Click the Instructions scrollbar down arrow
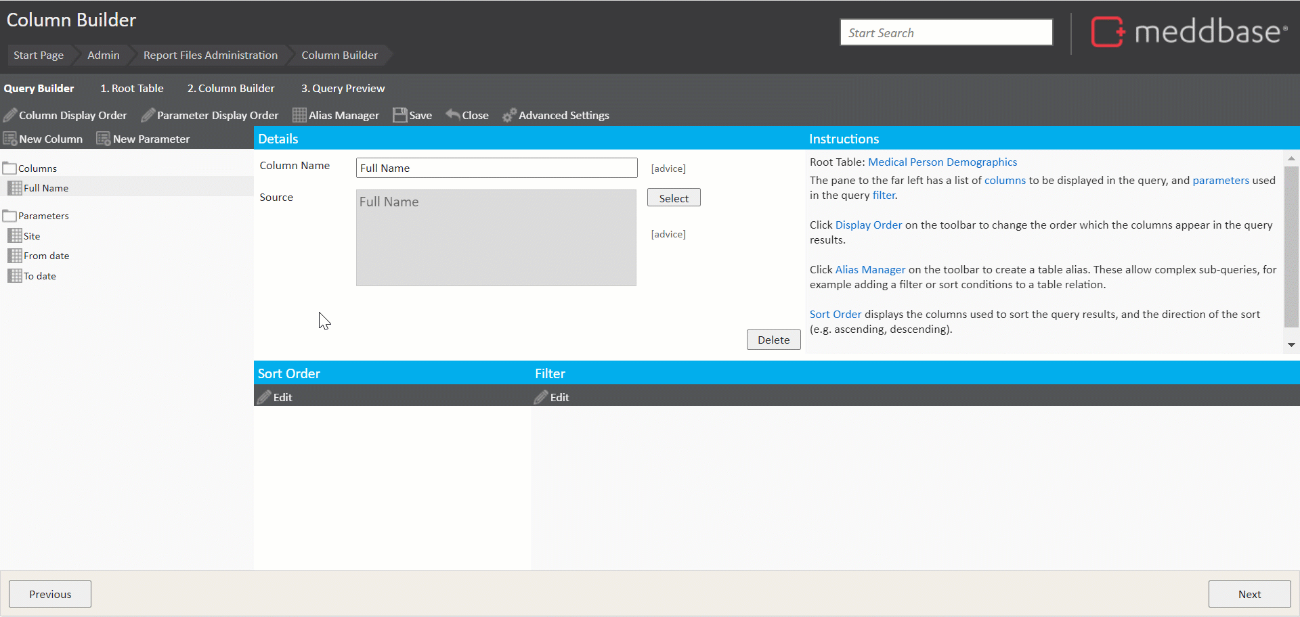Image resolution: width=1300 pixels, height=617 pixels. pos(1291,345)
